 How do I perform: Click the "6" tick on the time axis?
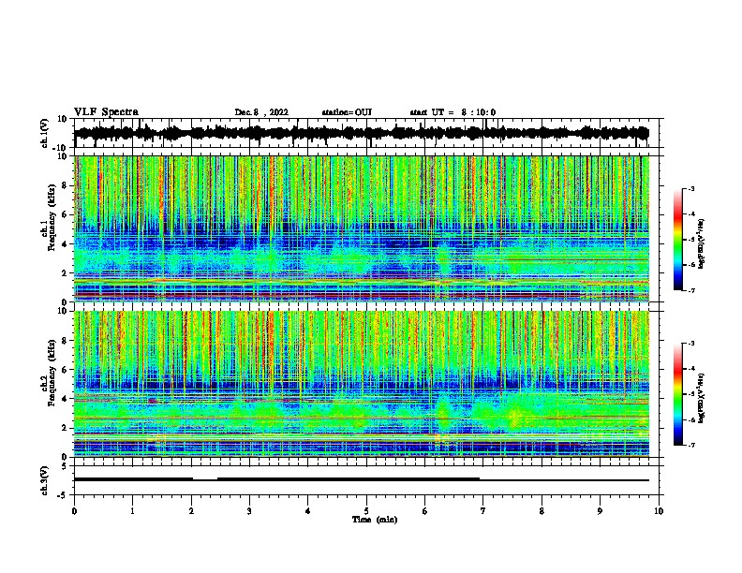[x=425, y=511]
